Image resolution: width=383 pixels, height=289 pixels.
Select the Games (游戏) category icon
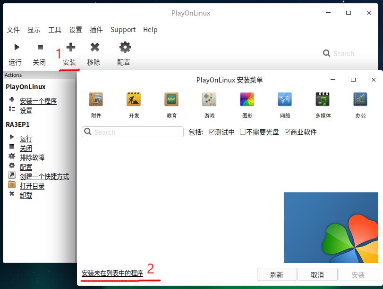[x=209, y=99]
